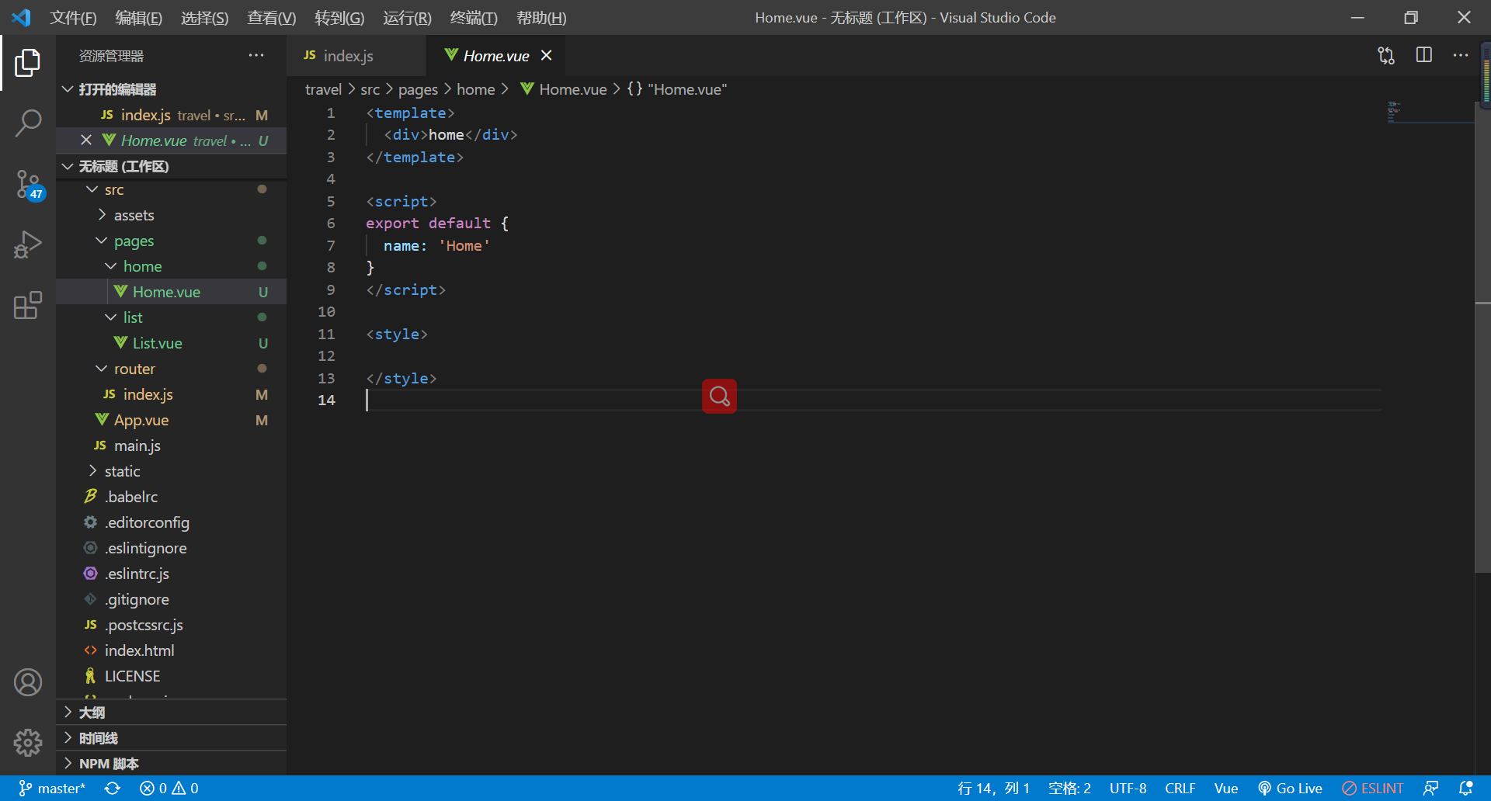Open the Terminal (终端) menu
Screen dimensions: 1491x801
click(474, 17)
